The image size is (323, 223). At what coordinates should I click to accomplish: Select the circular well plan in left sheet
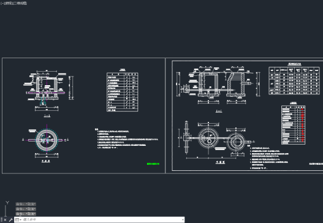coord(47,140)
